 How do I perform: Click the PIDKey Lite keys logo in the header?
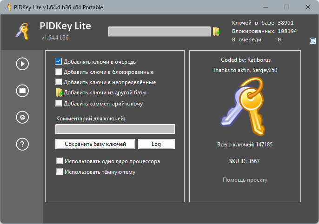[x=22, y=31]
